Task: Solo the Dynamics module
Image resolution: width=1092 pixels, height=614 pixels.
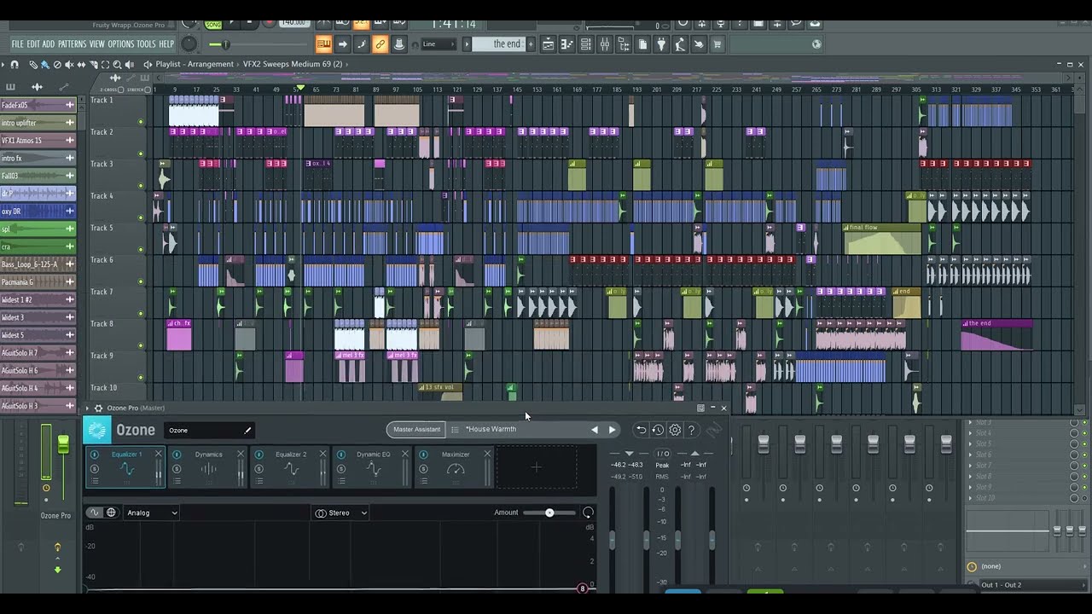Action: point(177,469)
